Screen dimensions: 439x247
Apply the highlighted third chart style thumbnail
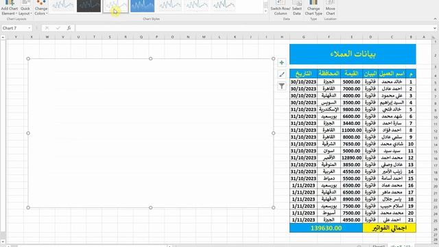click(x=116, y=5)
